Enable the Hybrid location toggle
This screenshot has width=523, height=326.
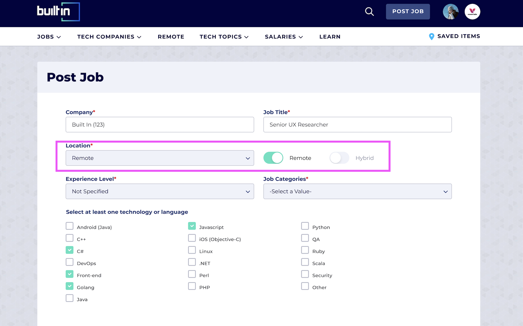[x=339, y=158]
